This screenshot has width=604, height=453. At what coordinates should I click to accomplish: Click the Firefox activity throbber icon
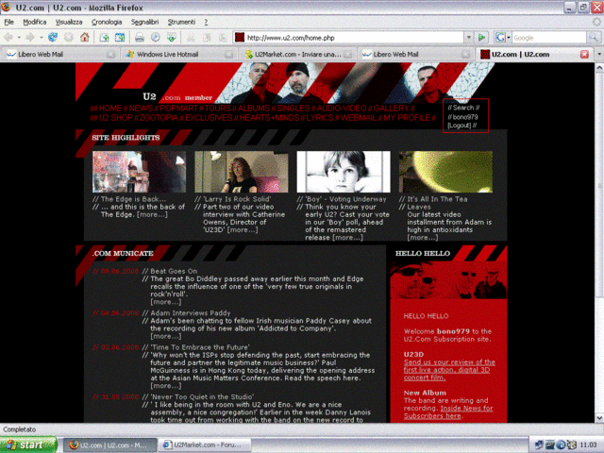[x=596, y=22]
